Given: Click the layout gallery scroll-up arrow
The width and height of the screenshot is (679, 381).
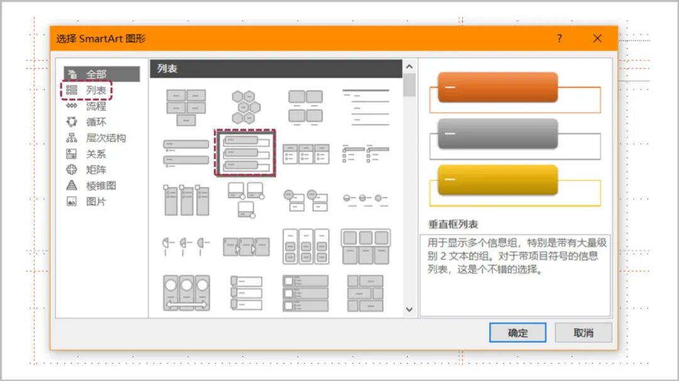Looking at the screenshot, I should point(409,67).
